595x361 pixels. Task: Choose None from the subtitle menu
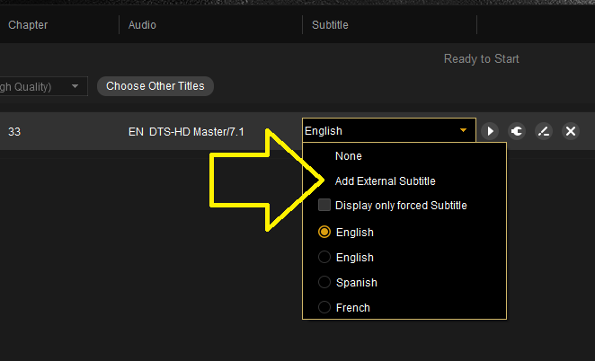348,156
